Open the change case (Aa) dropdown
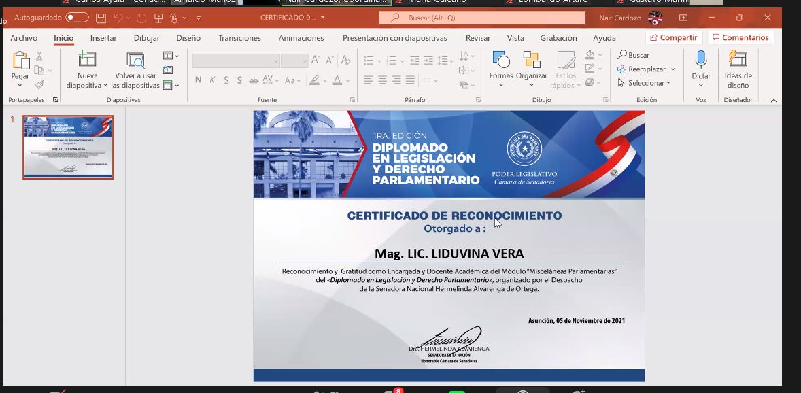 point(292,80)
